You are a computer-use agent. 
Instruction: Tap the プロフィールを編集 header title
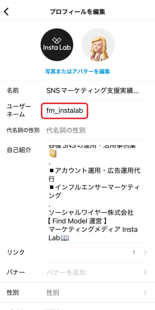click(77, 12)
